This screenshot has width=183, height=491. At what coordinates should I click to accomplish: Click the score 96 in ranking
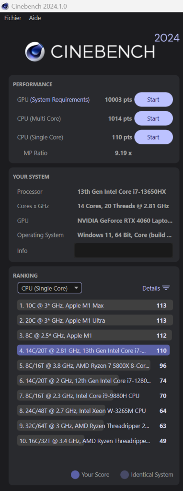[x=163, y=365]
